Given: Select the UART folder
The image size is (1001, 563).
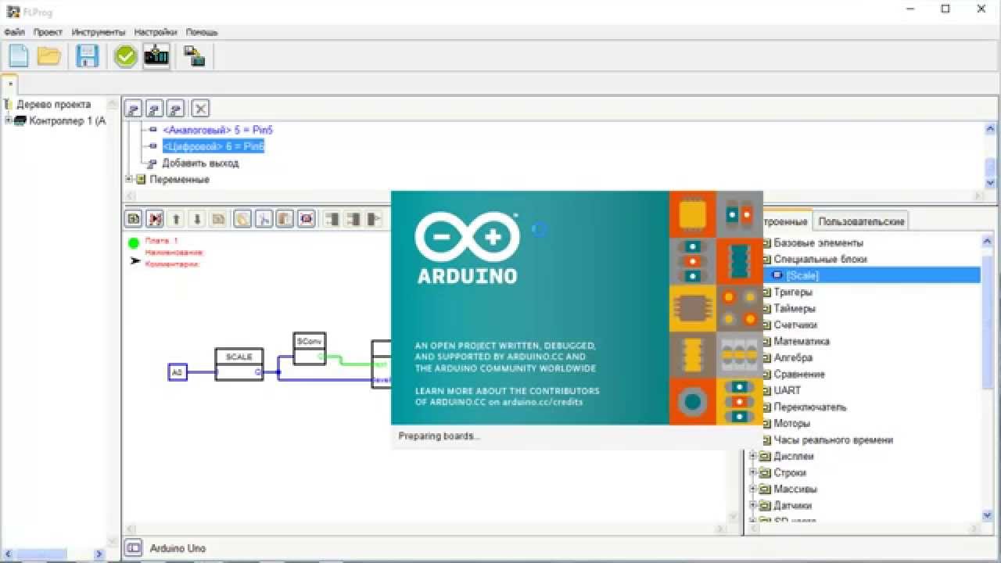Looking at the screenshot, I should click(787, 390).
